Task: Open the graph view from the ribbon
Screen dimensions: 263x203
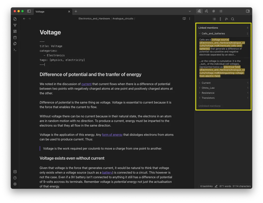Action: point(15,25)
